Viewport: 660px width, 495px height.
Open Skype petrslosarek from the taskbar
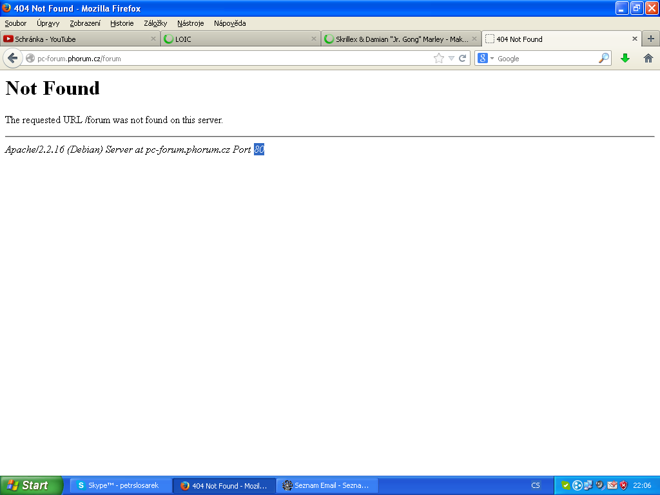coord(121,485)
